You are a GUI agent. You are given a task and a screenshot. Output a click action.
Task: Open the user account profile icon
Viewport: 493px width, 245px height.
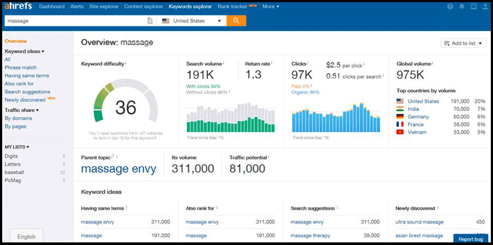click(484, 7)
